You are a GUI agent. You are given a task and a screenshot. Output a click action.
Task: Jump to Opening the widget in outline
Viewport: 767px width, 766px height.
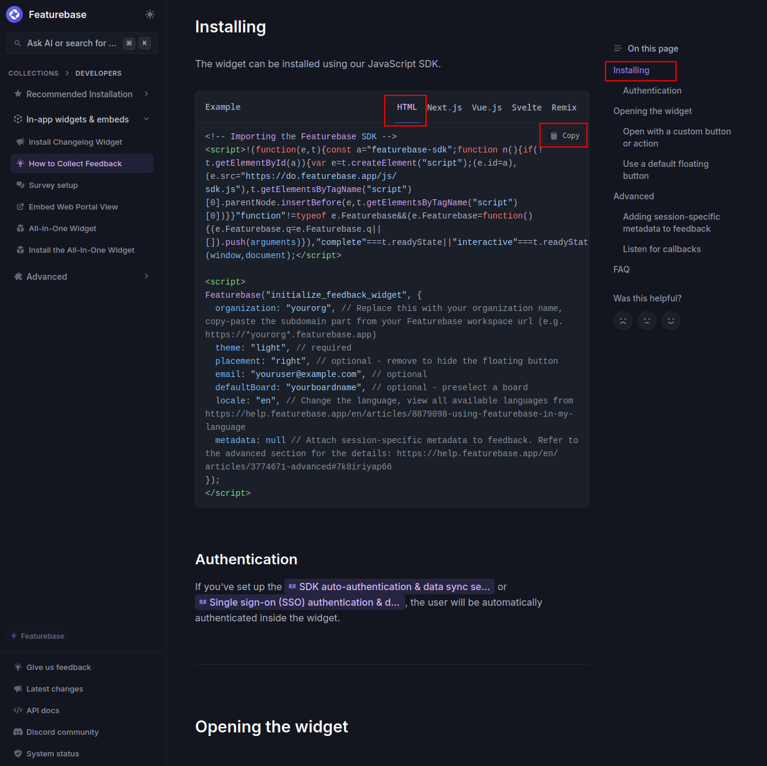tap(652, 111)
